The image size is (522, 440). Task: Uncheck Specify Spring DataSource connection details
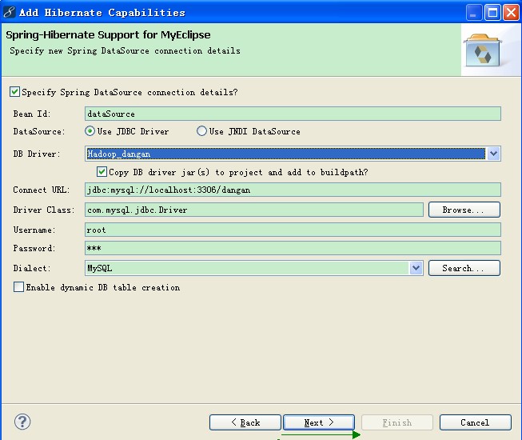tap(14, 91)
